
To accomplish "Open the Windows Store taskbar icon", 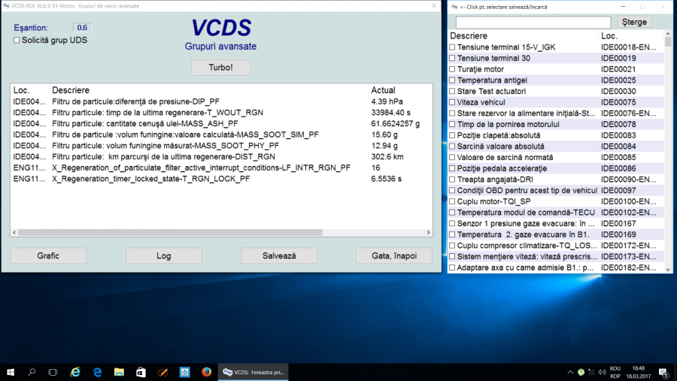I will tap(141, 372).
